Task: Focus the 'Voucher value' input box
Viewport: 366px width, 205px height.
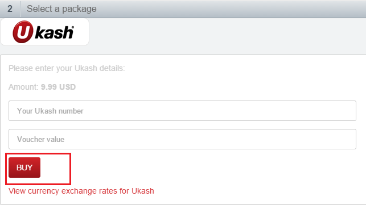Action: tap(182, 139)
